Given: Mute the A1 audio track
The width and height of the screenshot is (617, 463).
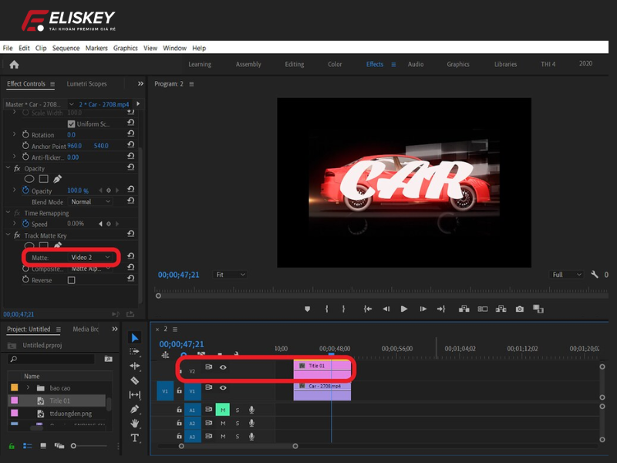Looking at the screenshot, I should (224, 410).
